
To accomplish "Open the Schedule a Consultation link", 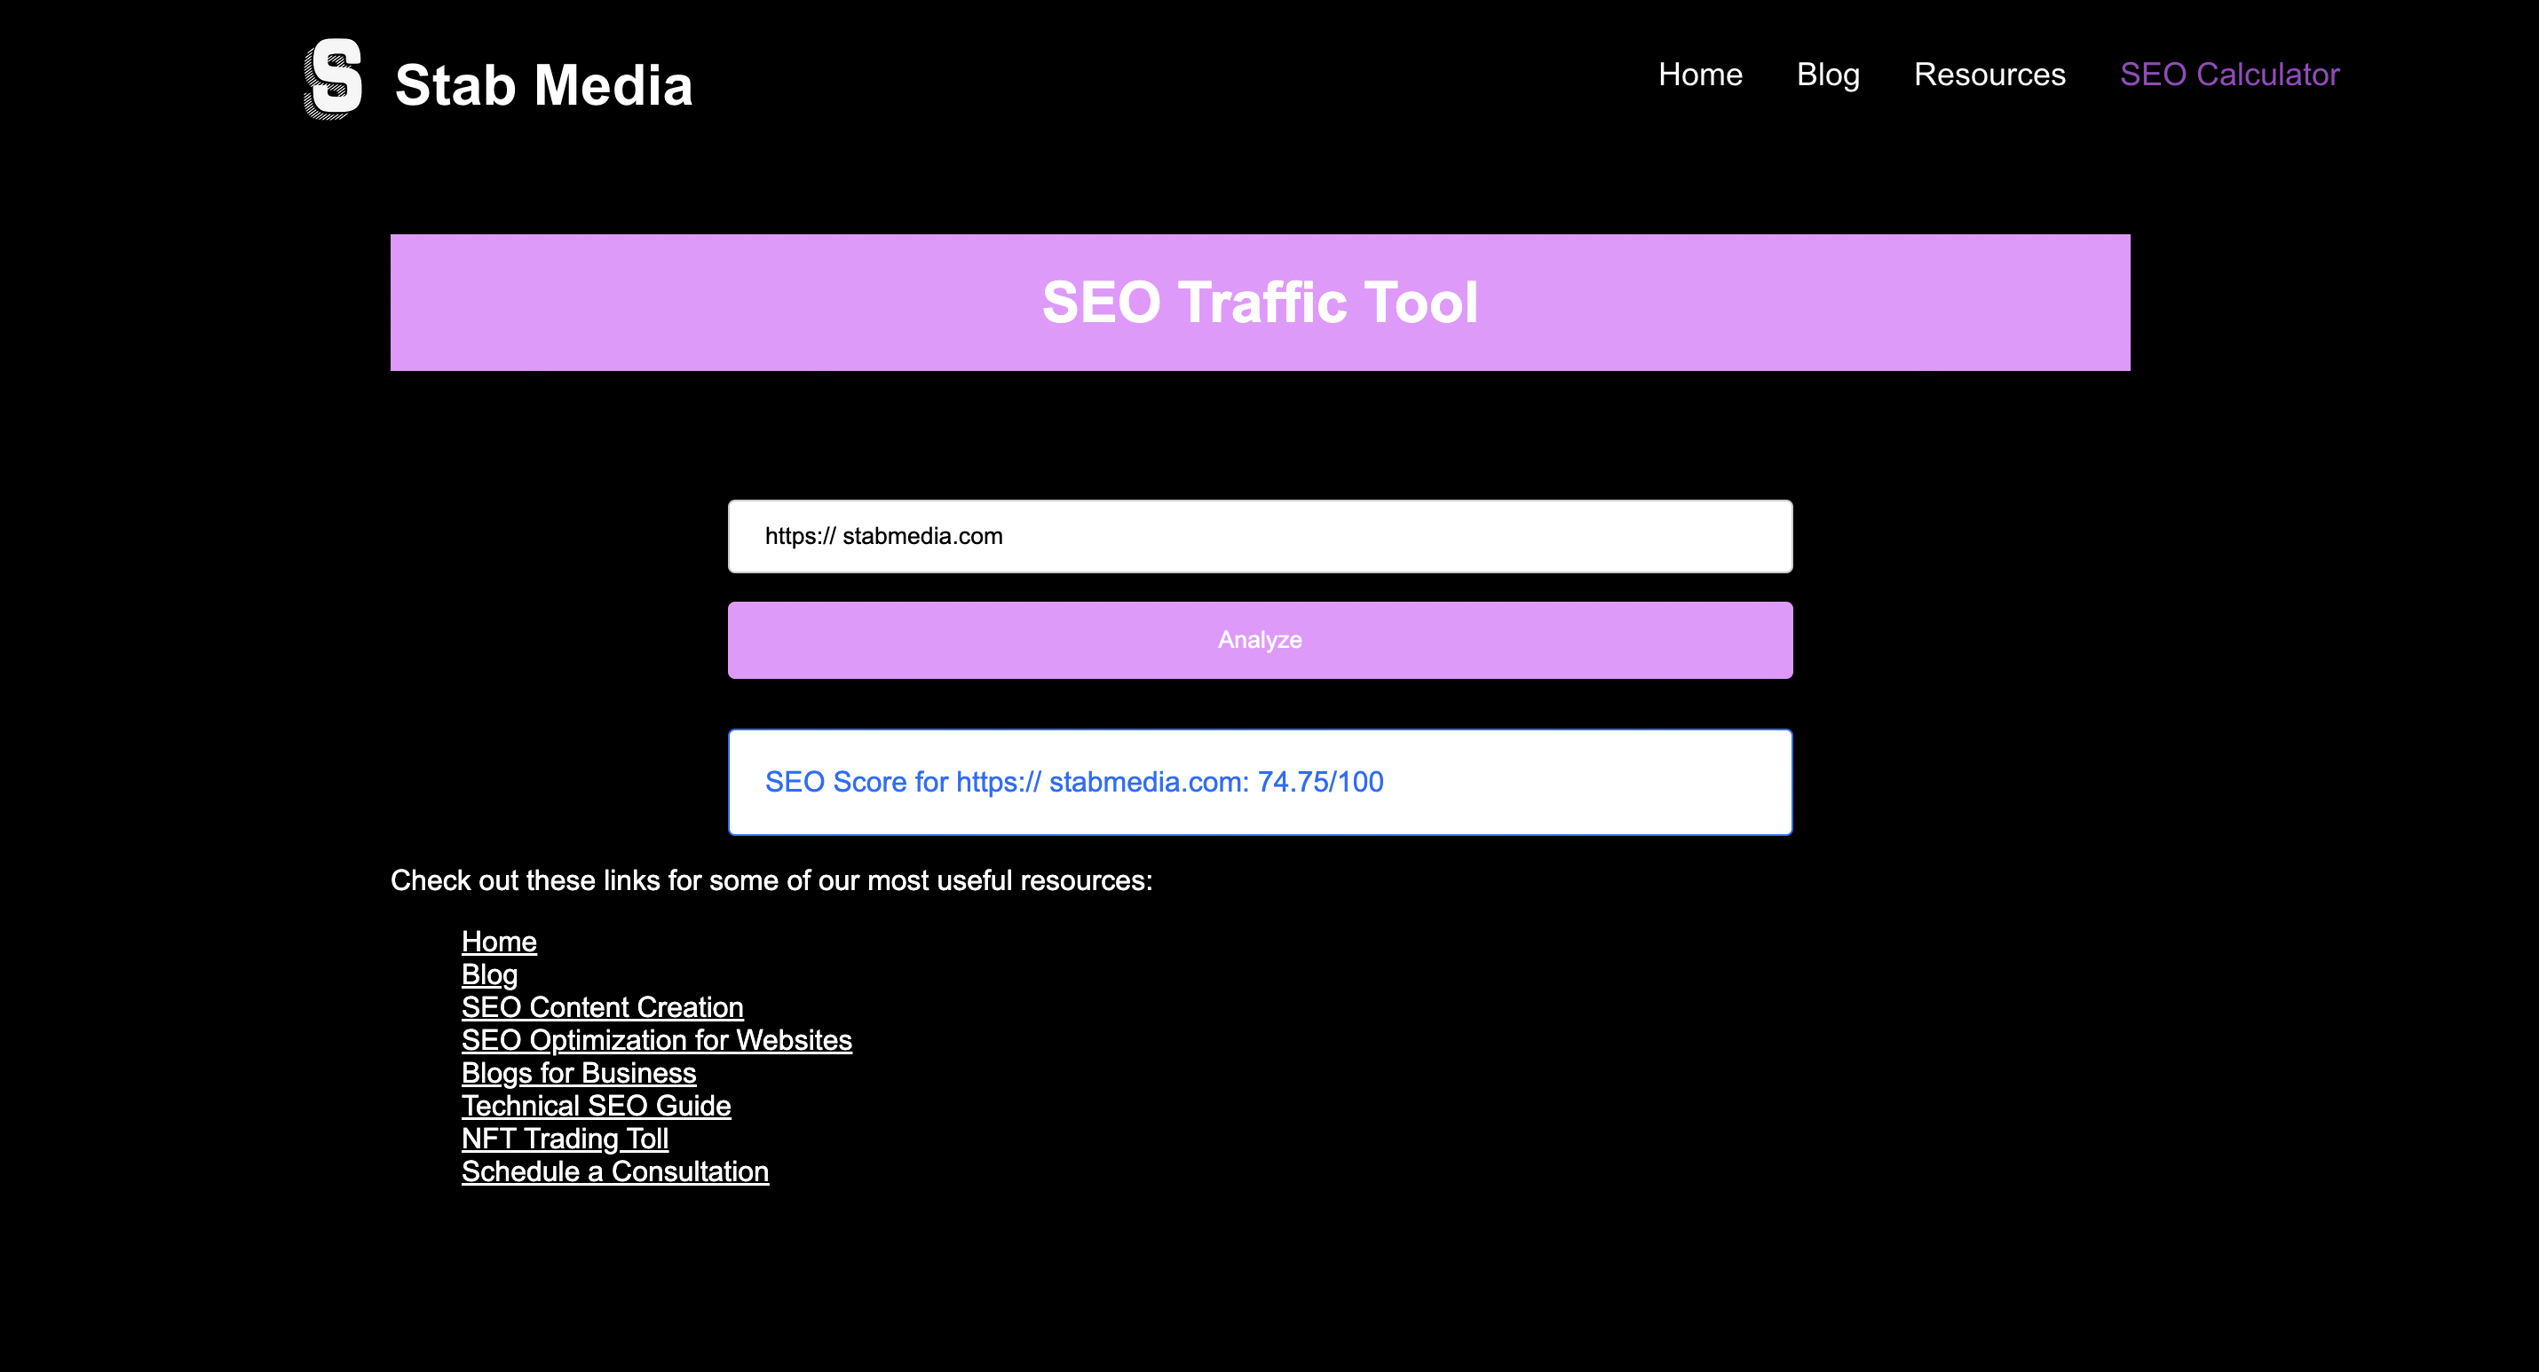I will (x=614, y=1171).
